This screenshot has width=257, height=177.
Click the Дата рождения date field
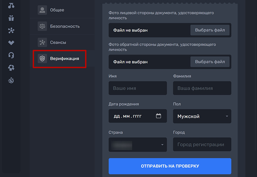138,116
